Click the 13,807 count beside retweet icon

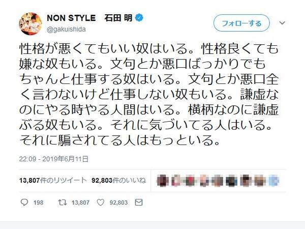[x=80, y=203]
